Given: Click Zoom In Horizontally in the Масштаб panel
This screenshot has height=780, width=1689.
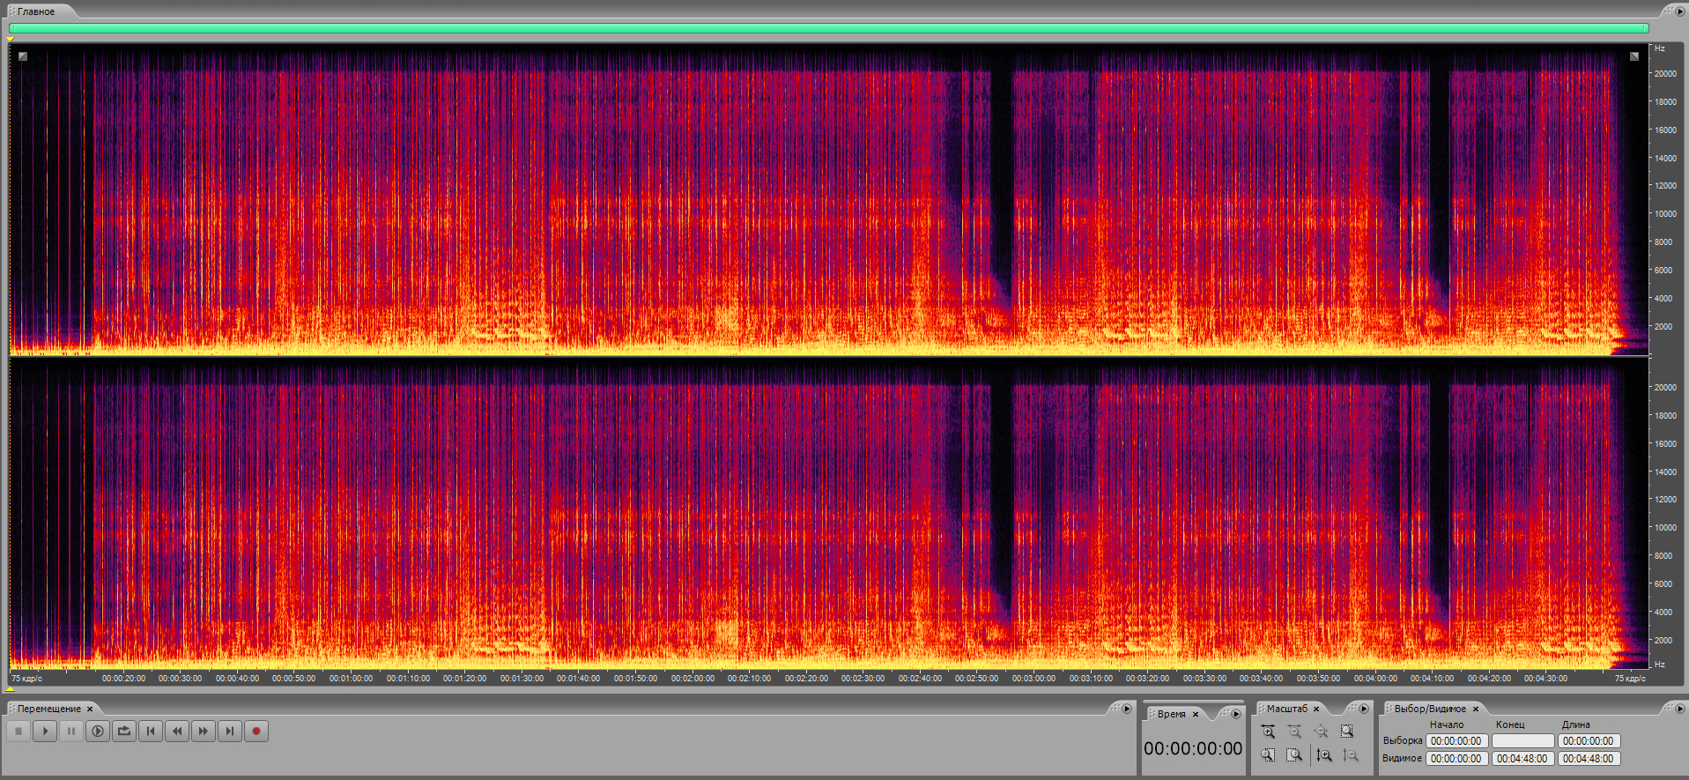Looking at the screenshot, I should click(1268, 732).
